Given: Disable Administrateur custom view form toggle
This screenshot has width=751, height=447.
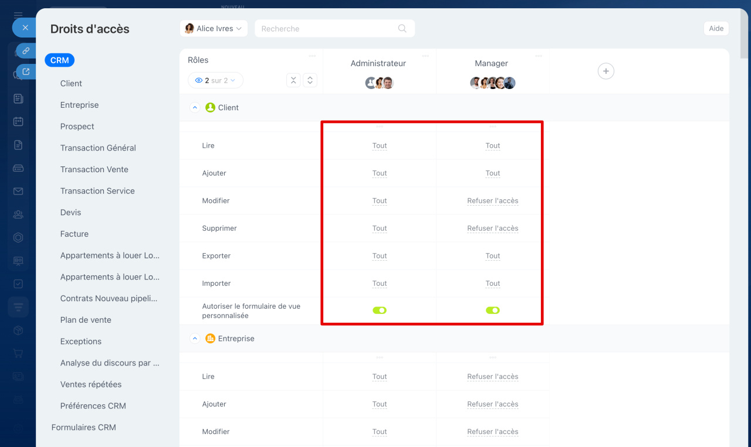Looking at the screenshot, I should (380, 310).
